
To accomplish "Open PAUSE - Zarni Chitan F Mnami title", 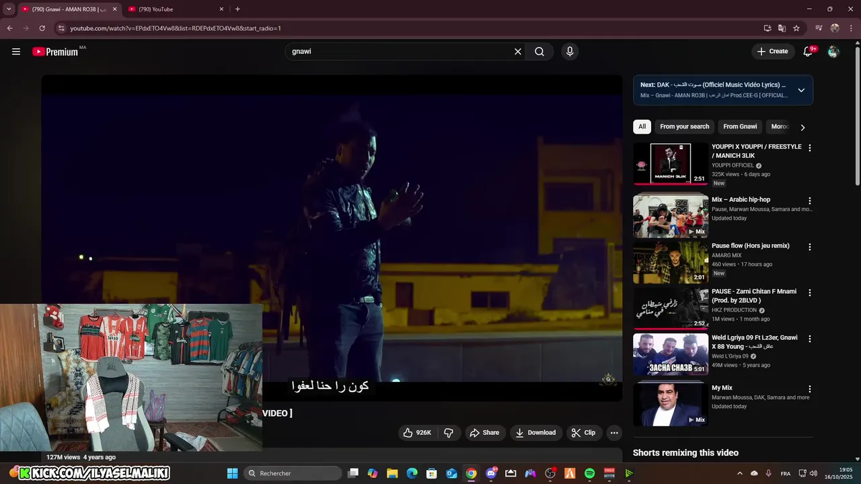I will tap(753, 296).
